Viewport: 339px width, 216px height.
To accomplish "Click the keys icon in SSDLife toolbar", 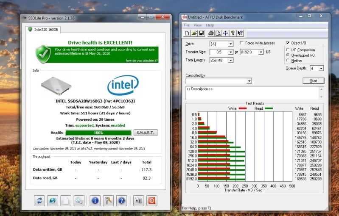I will [x=108, y=200].
